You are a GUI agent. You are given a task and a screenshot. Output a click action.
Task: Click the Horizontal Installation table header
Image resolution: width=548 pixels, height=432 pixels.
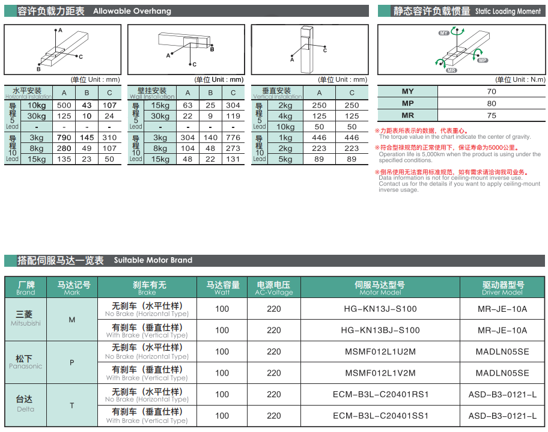(28, 93)
